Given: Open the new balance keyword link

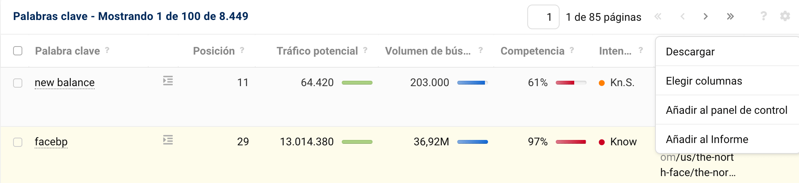Looking at the screenshot, I should coord(65,83).
